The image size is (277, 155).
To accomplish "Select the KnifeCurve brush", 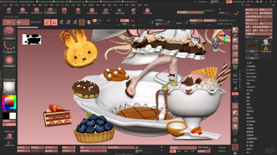I will (9, 144).
